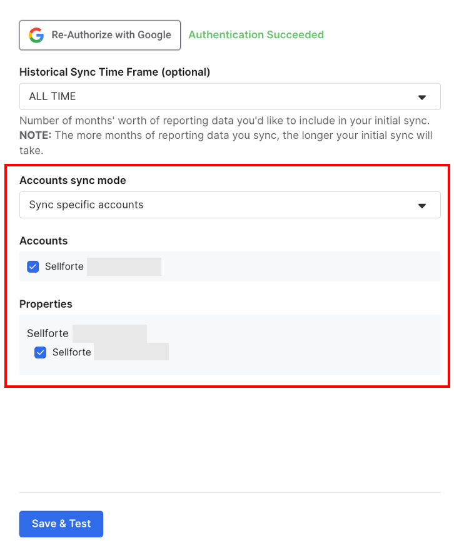Click the Properties section heading
This screenshot has width=454, height=543.
[46, 304]
